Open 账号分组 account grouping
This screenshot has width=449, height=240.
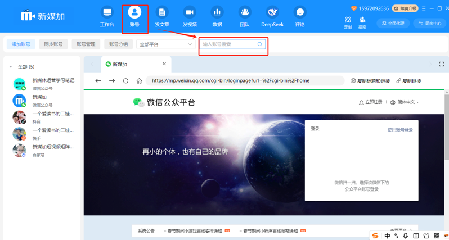pos(119,44)
